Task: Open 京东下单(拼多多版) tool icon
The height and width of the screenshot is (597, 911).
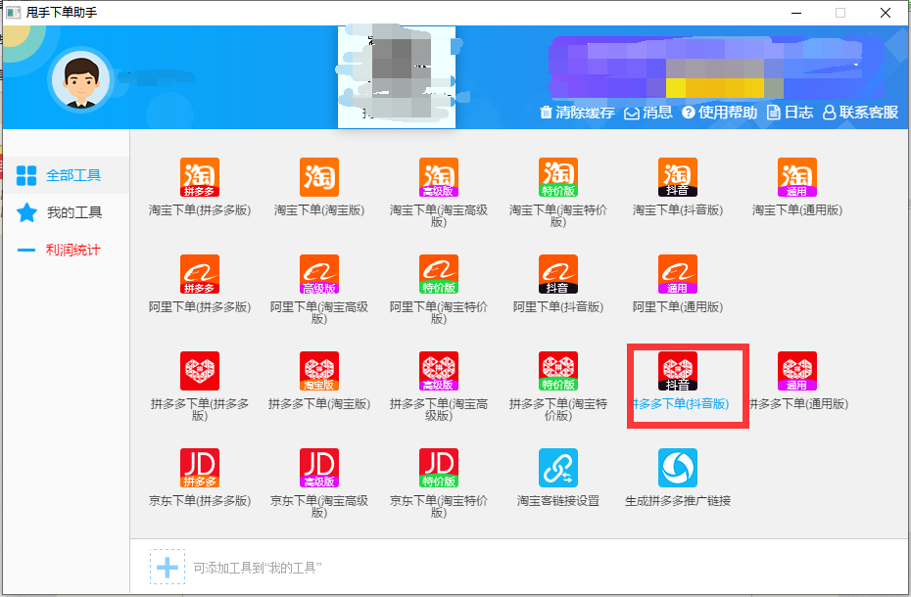Action: (x=199, y=468)
